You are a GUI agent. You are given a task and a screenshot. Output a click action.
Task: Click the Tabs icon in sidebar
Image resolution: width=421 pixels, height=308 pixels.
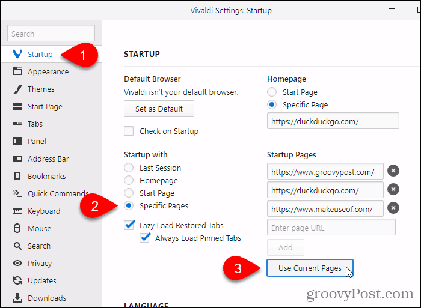click(17, 124)
